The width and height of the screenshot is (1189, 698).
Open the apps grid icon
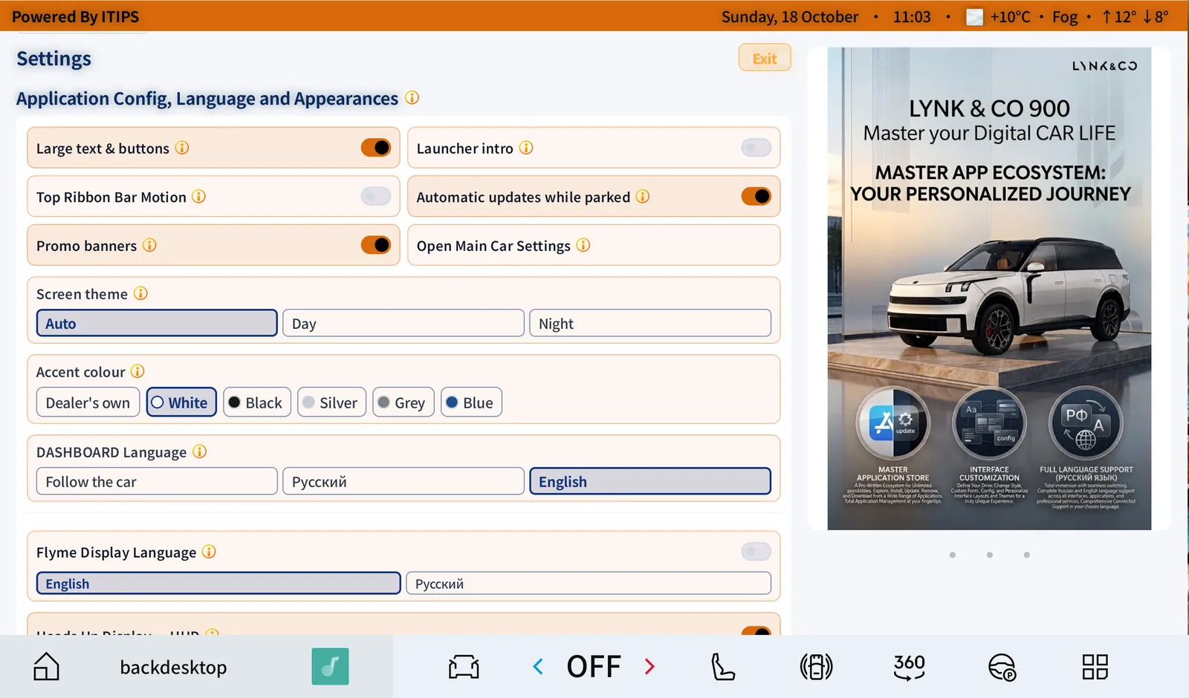coord(1095,666)
